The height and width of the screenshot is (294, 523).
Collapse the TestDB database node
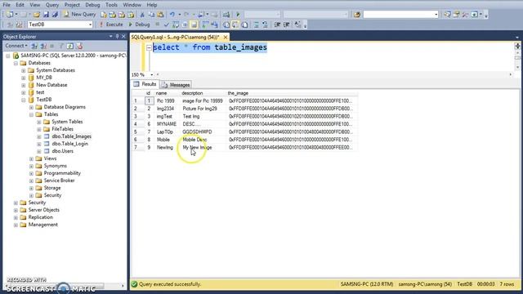24,100
